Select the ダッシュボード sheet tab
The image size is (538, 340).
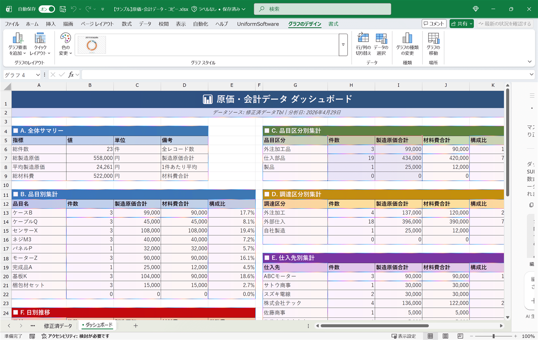coord(97,325)
